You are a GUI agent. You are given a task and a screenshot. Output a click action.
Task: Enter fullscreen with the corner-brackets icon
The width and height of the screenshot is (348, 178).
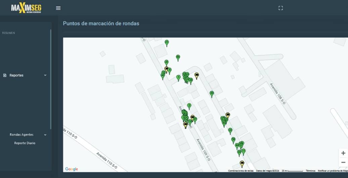280,8
